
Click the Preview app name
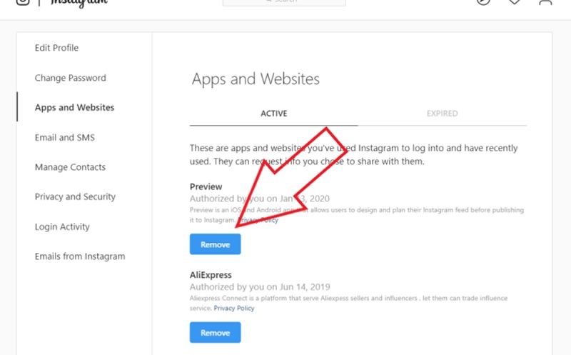tap(206, 186)
